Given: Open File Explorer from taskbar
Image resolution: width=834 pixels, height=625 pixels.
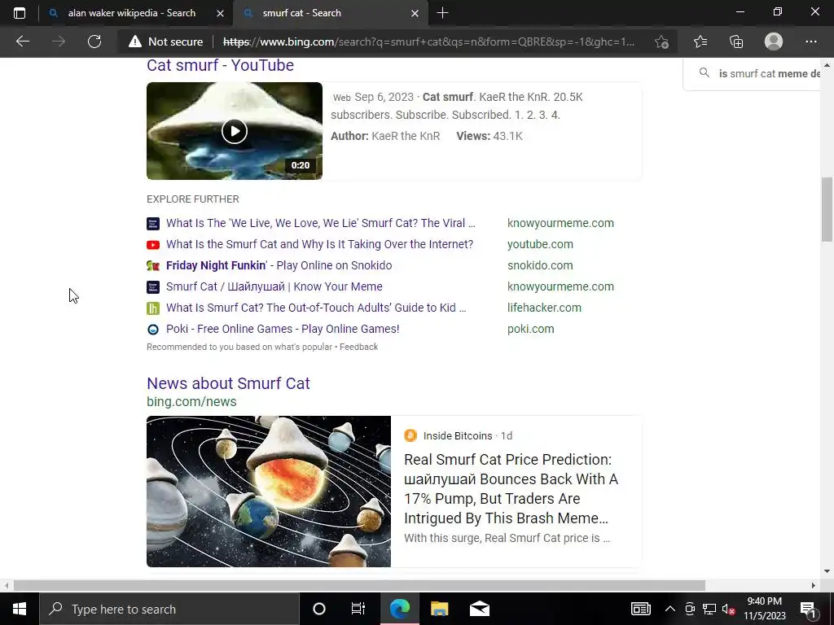Looking at the screenshot, I should click(x=439, y=609).
